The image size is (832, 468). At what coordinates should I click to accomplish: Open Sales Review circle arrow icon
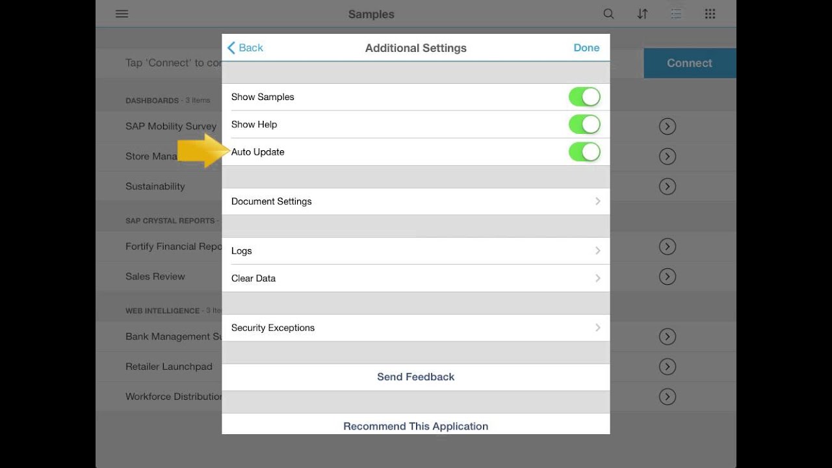coord(667,276)
